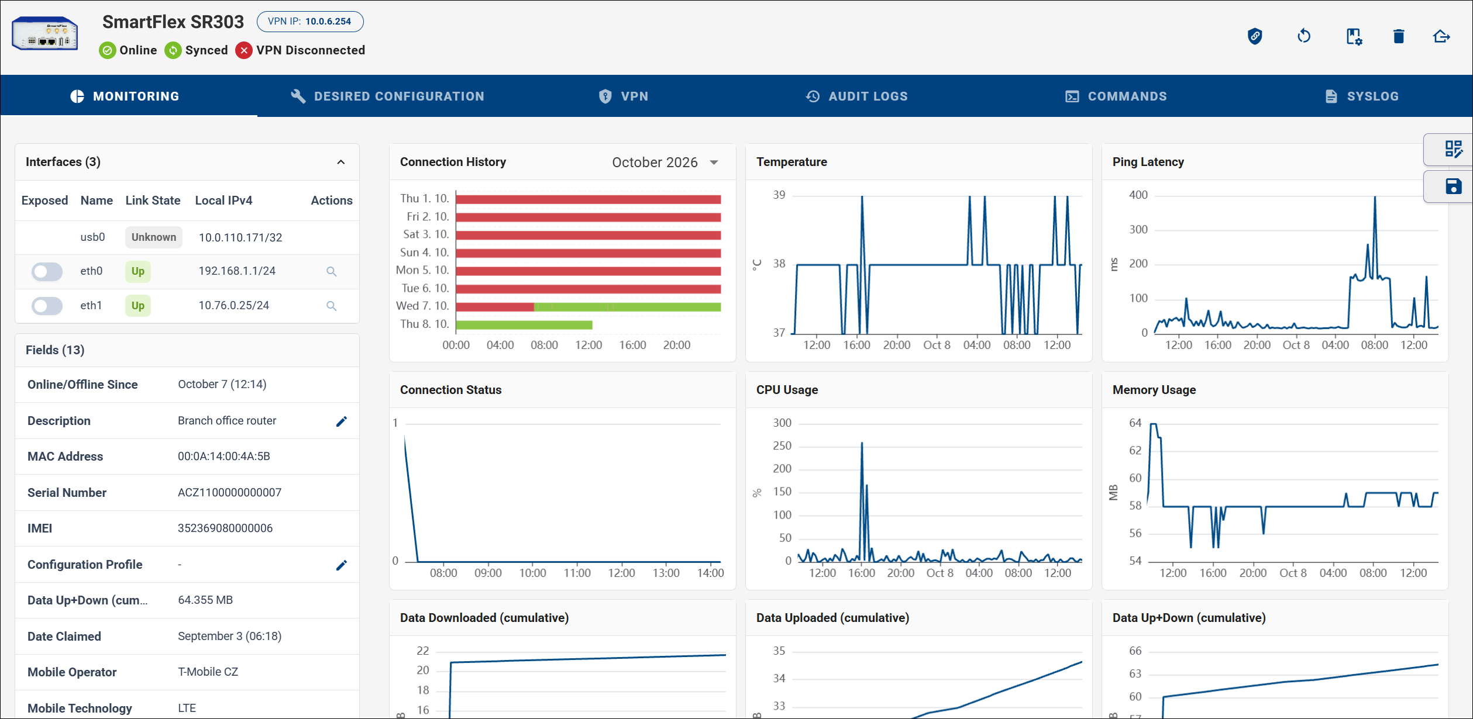
Task: Click the save configuration gear icon
Action: pos(1354,36)
